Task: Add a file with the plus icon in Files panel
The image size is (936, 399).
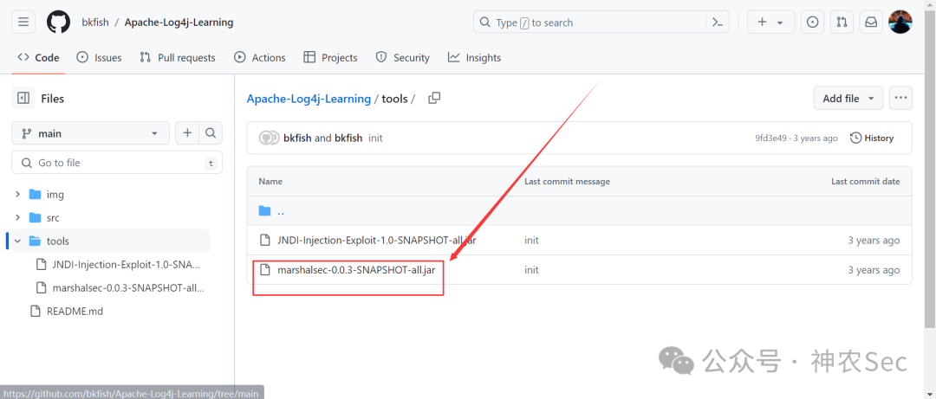Action: 187,133
